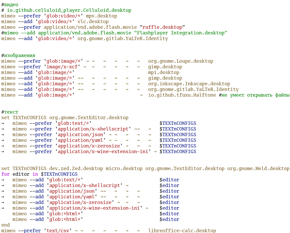This screenshot has width=290, height=233.
Task: Click 'application/json' in the --add line
Action: 72,191
